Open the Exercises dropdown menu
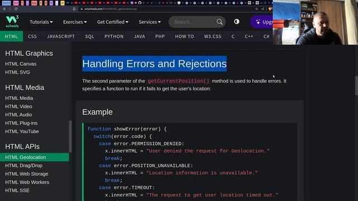Viewport: 358px width, 201px height. coord(74,22)
